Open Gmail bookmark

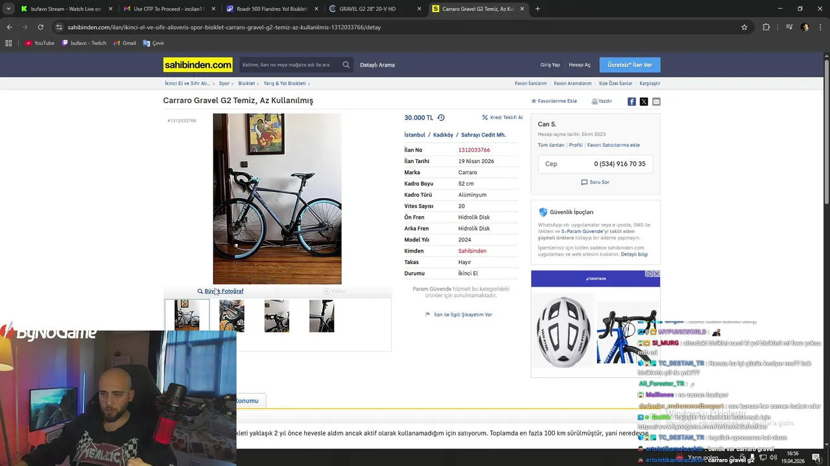click(124, 43)
